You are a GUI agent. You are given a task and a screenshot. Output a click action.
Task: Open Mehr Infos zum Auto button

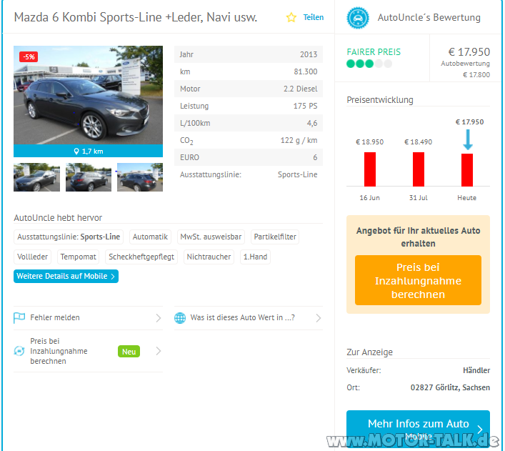tap(418, 429)
